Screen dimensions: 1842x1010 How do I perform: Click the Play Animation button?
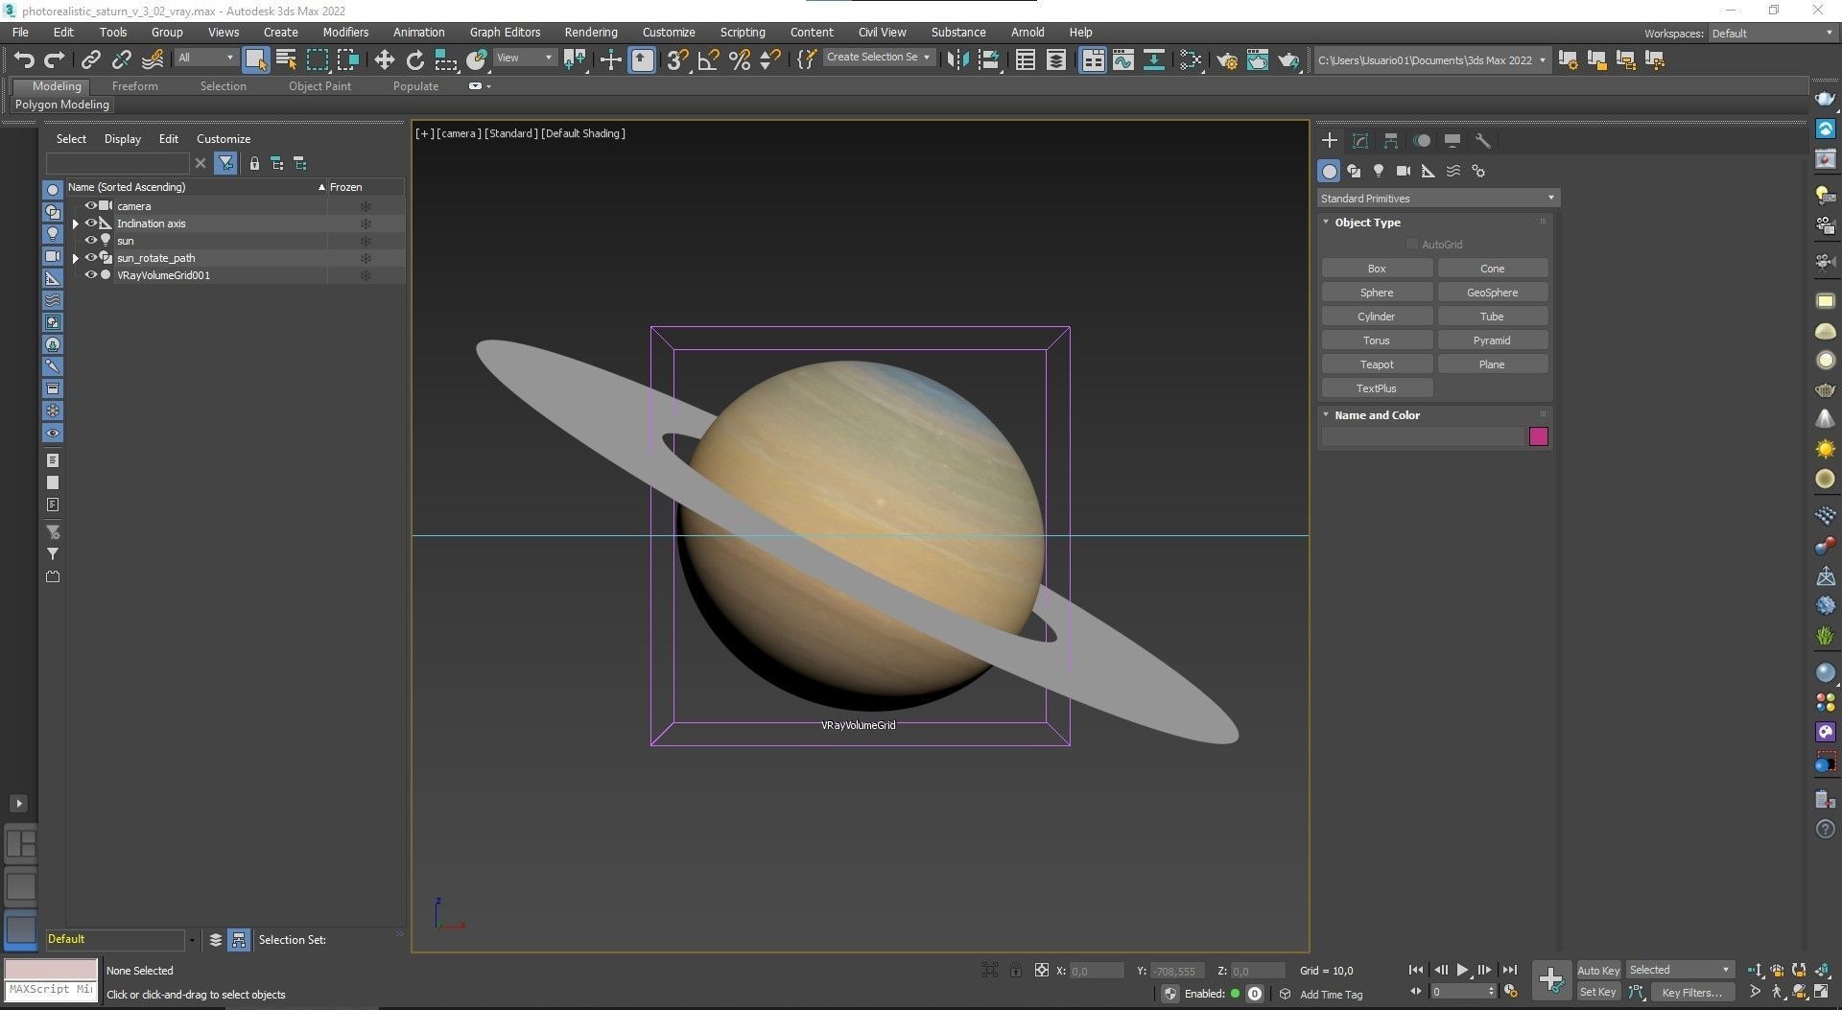pyautogui.click(x=1462, y=970)
